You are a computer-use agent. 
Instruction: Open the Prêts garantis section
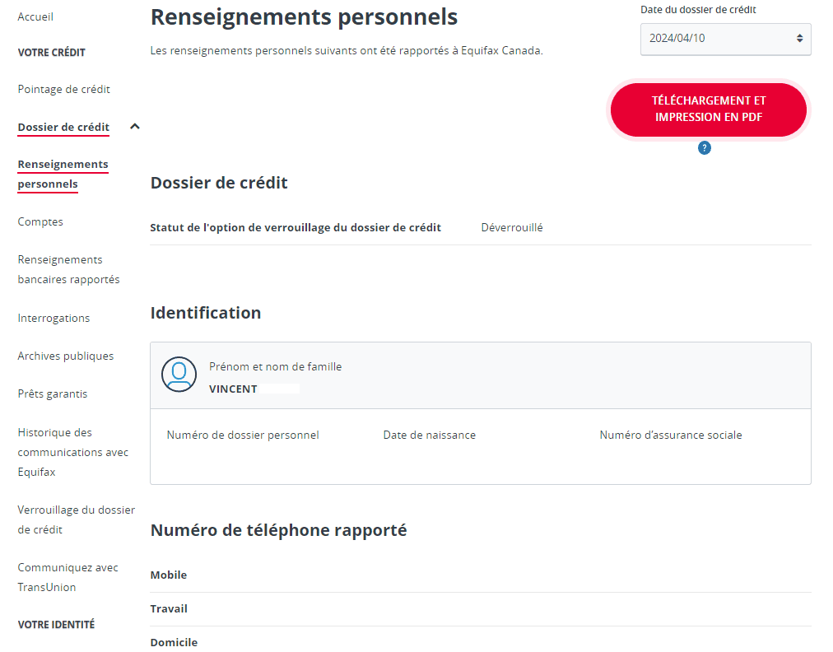tap(53, 394)
